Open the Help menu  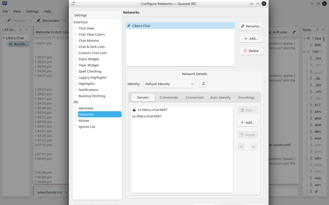coord(48,11)
